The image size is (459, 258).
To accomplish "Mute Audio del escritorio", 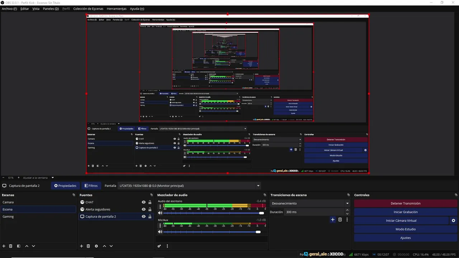I will (x=160, y=213).
